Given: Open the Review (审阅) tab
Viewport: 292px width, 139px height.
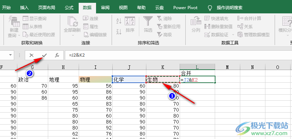Looking at the screenshot, I should tap(105, 8).
